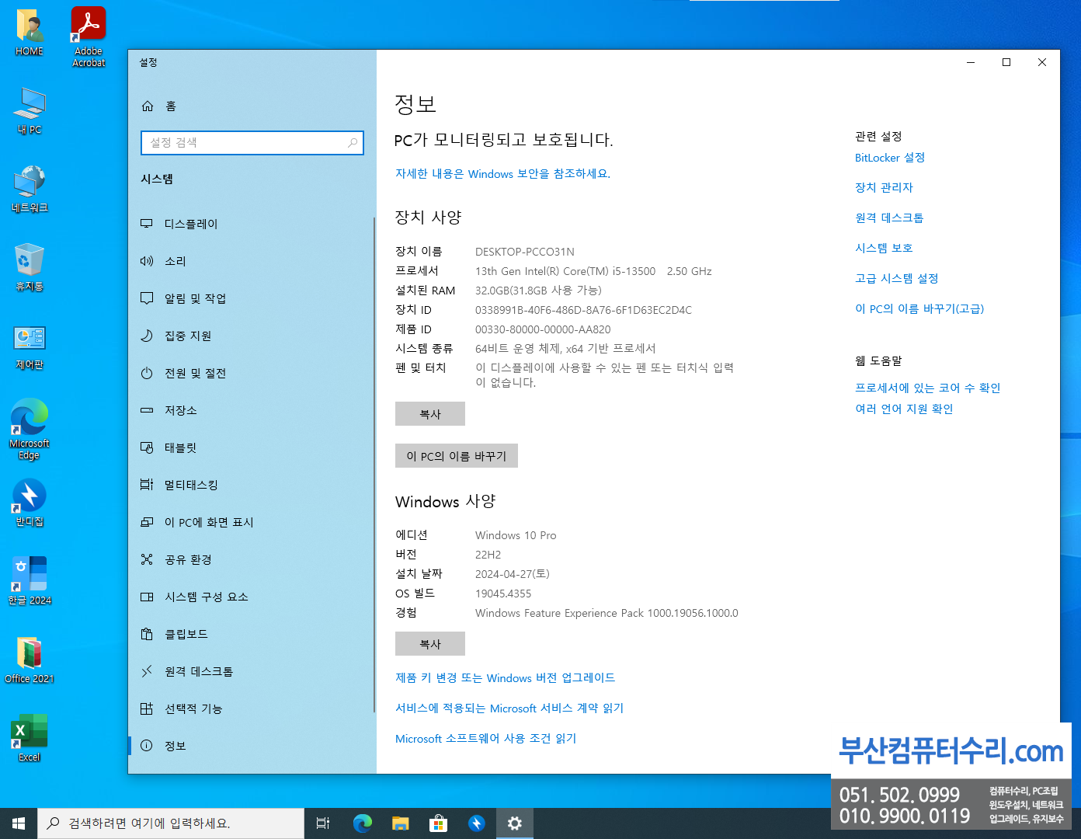The width and height of the screenshot is (1081, 839).
Task: Select the OS build value 19045.4355
Action: pyautogui.click(x=503, y=594)
